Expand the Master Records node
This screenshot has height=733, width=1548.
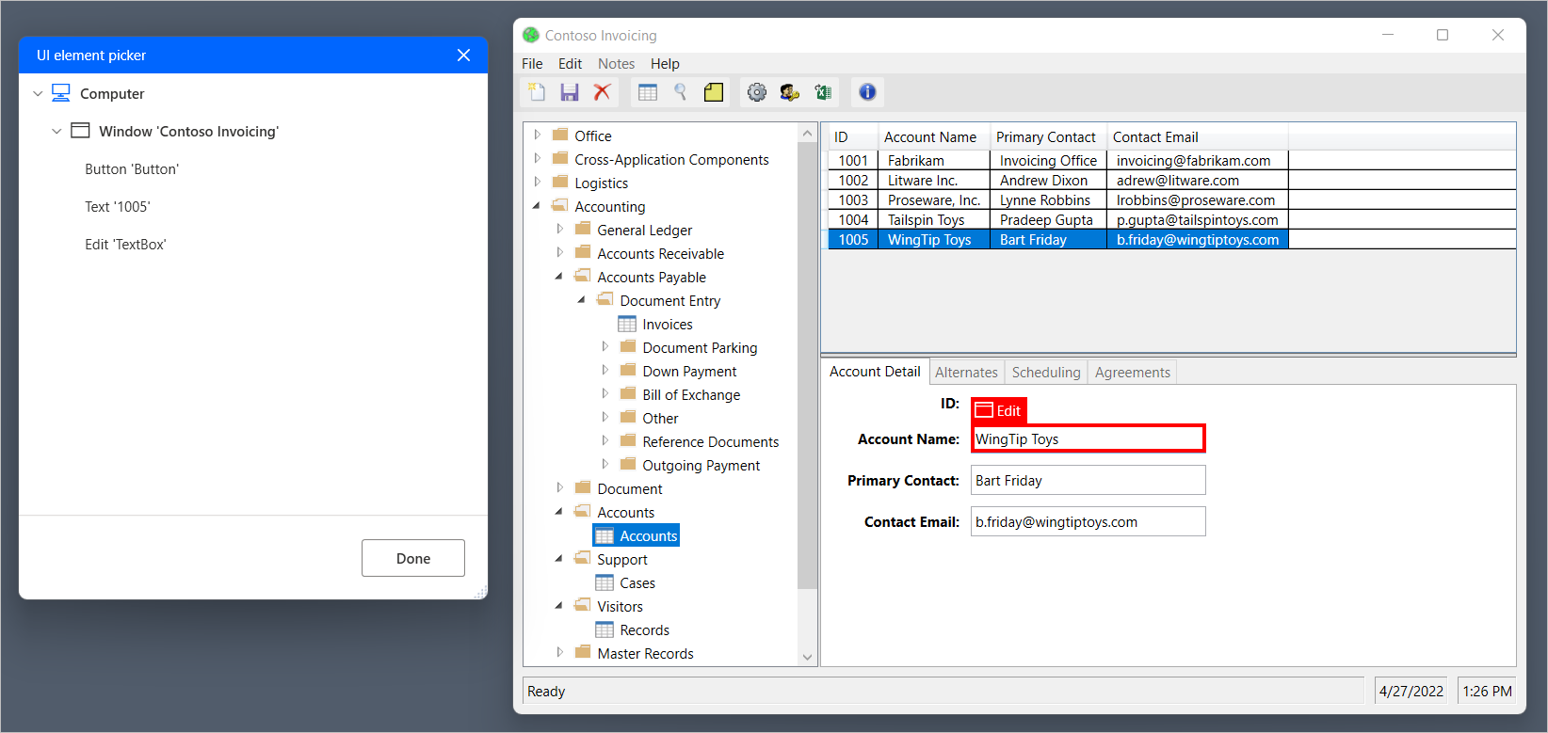[x=560, y=653]
